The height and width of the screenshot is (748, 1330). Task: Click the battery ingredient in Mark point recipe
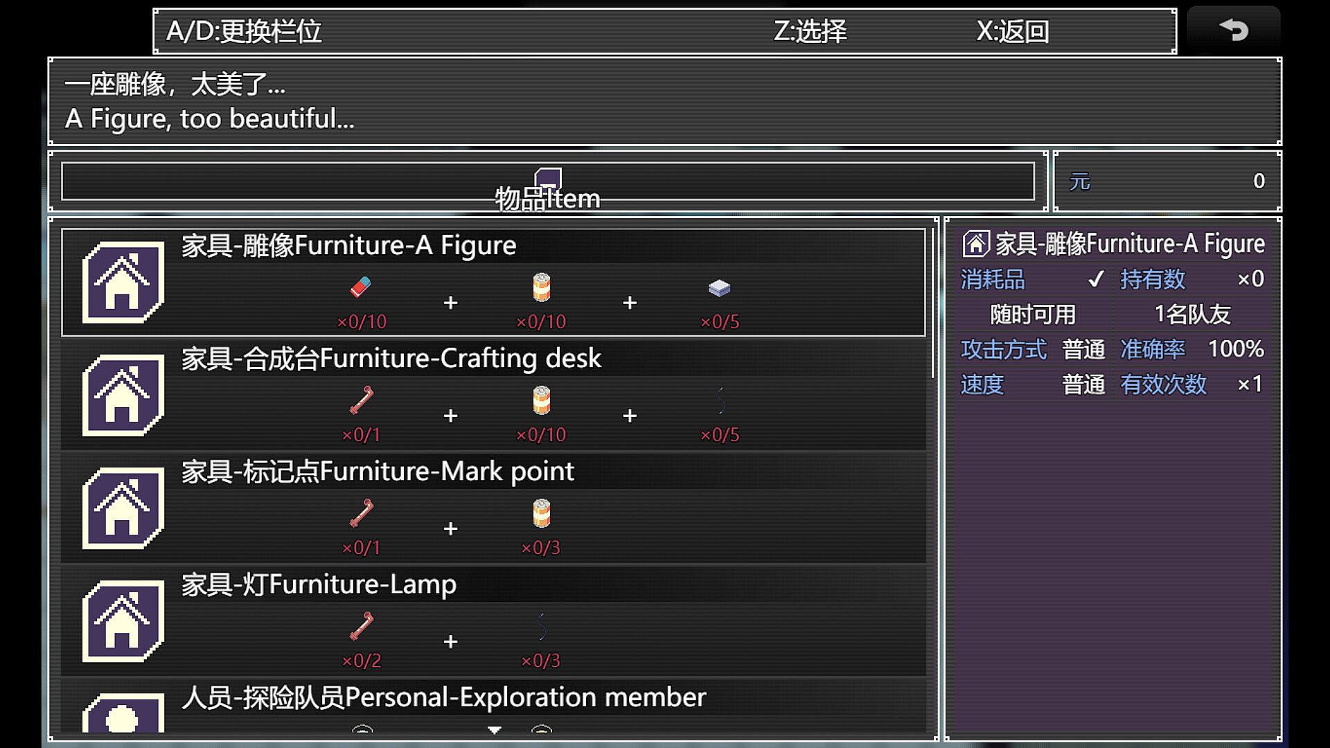tap(541, 513)
